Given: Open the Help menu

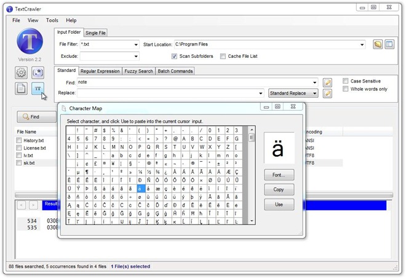Looking at the screenshot, I should 71,20.
